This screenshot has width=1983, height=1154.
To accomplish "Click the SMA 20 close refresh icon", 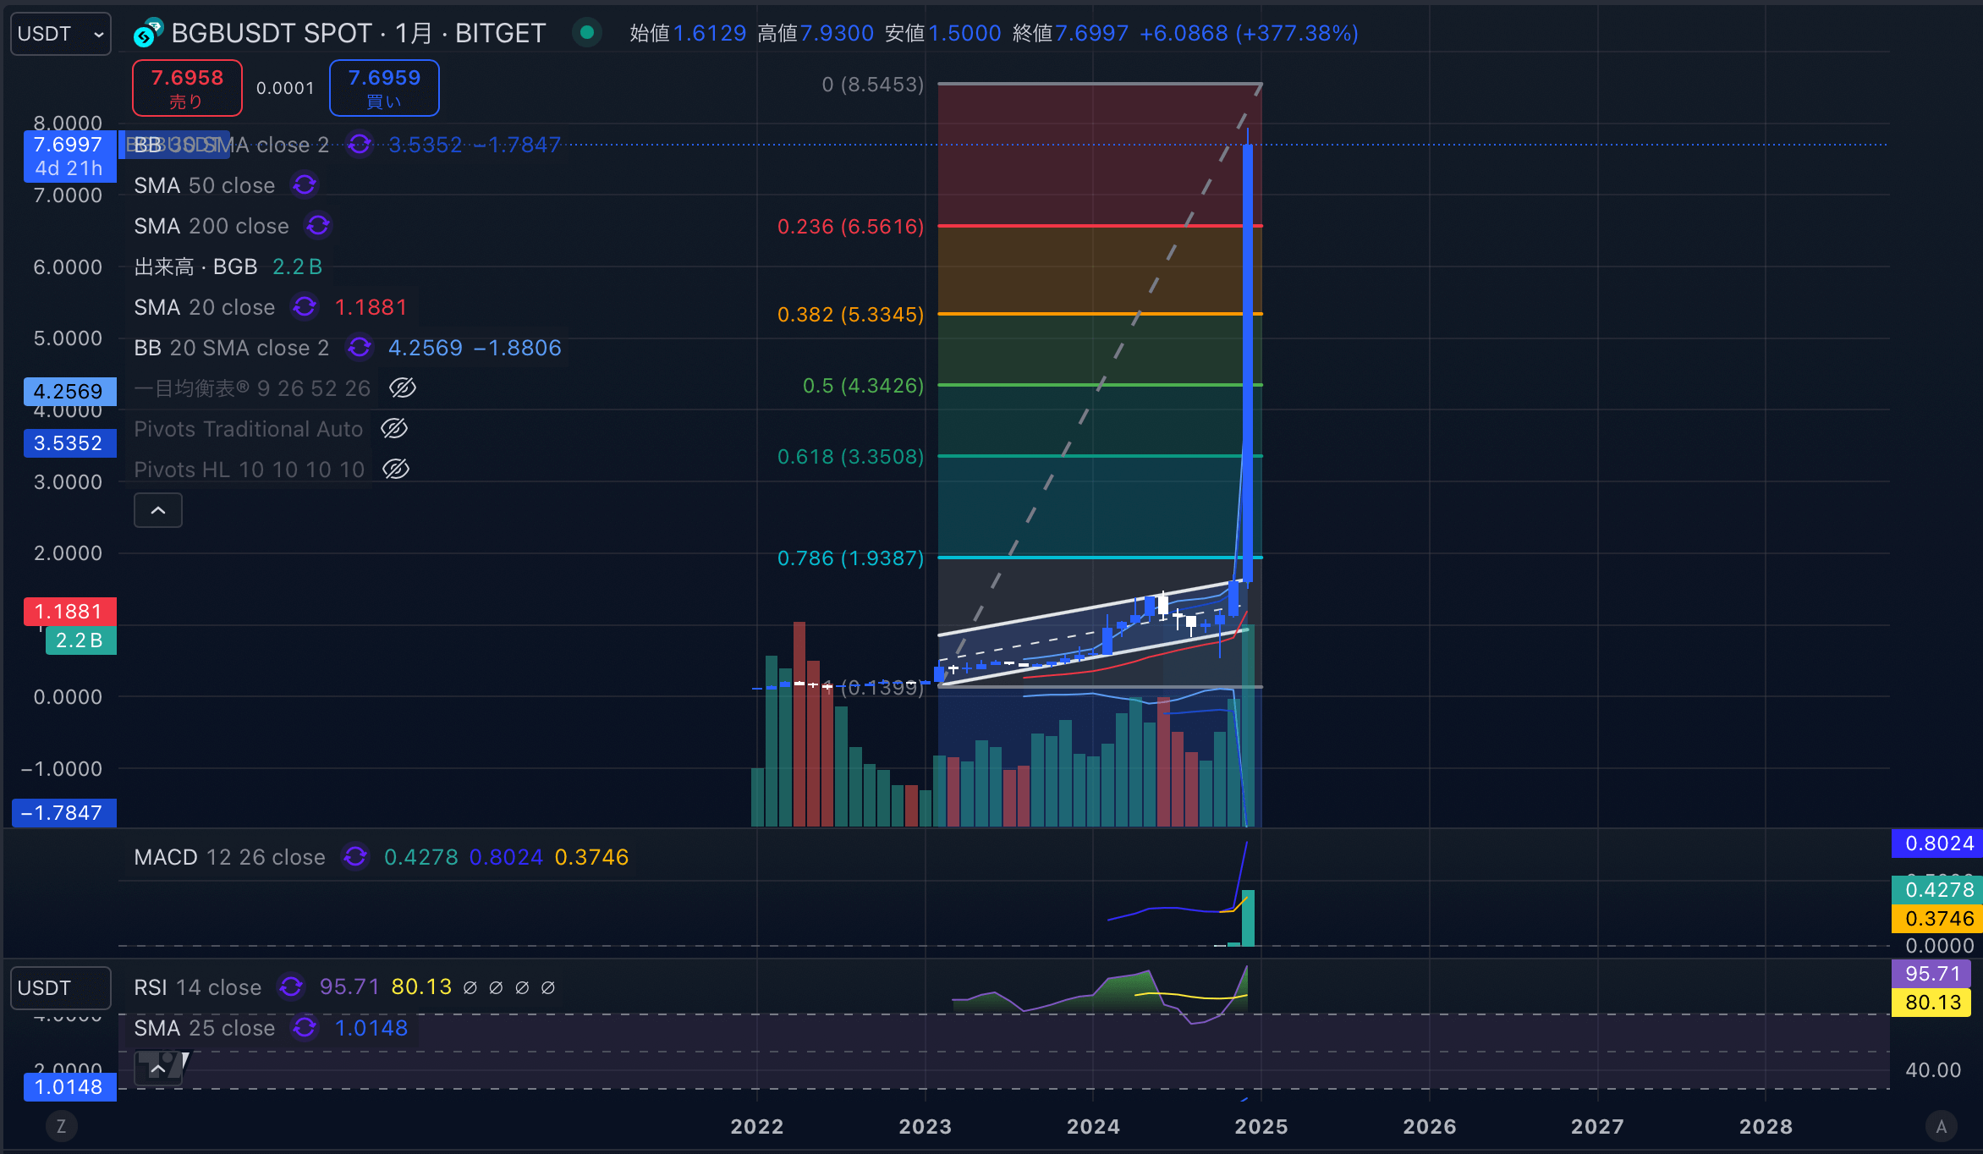I will coord(305,307).
